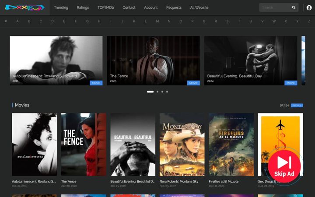Click the Movies section heading
Image resolution: width=315 pixels, height=197 pixels.
[x=22, y=105]
